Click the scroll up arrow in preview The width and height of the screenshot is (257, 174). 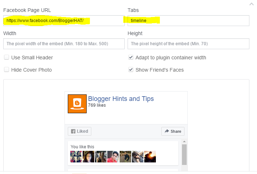click(x=184, y=141)
